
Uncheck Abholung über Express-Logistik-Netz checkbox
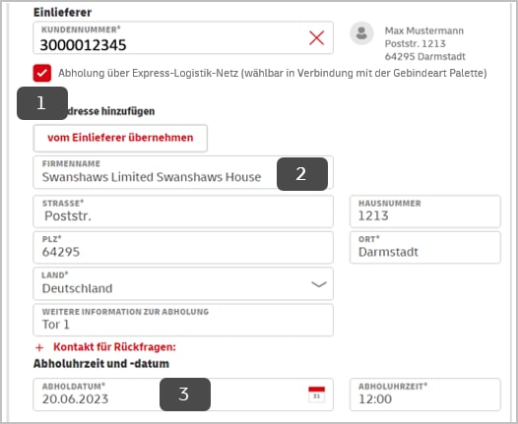coord(42,73)
